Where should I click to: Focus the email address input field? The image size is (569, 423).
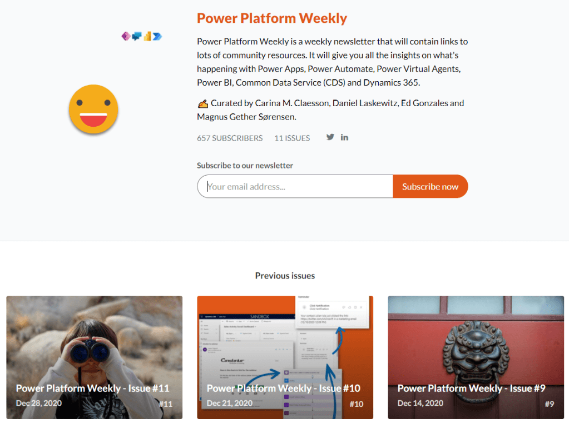[x=295, y=187]
